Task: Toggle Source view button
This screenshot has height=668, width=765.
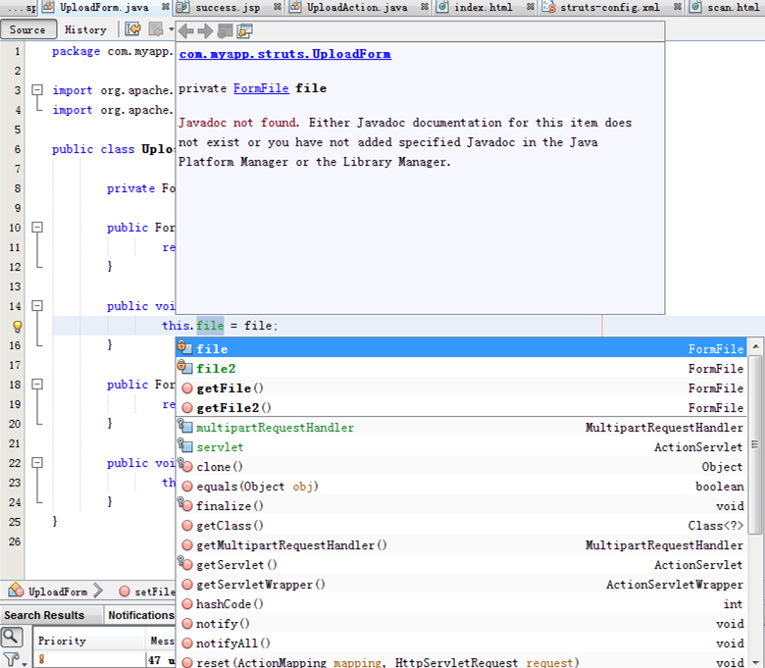Action: 27,29
